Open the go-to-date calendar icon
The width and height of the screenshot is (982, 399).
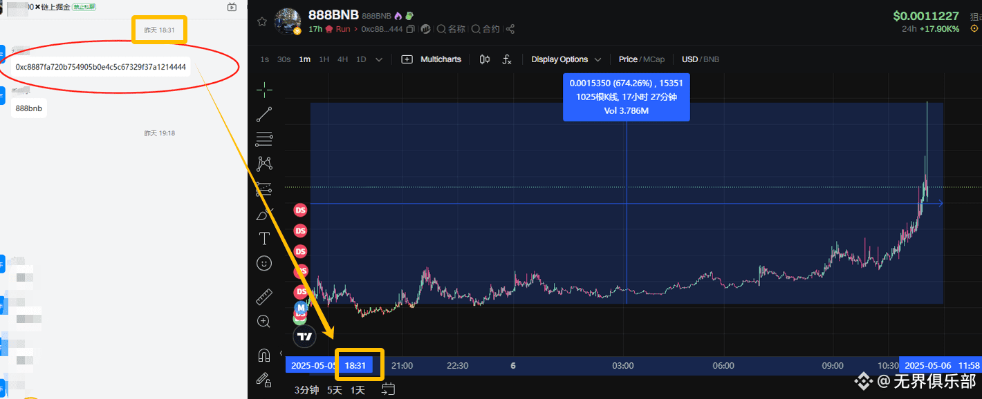tap(388, 390)
